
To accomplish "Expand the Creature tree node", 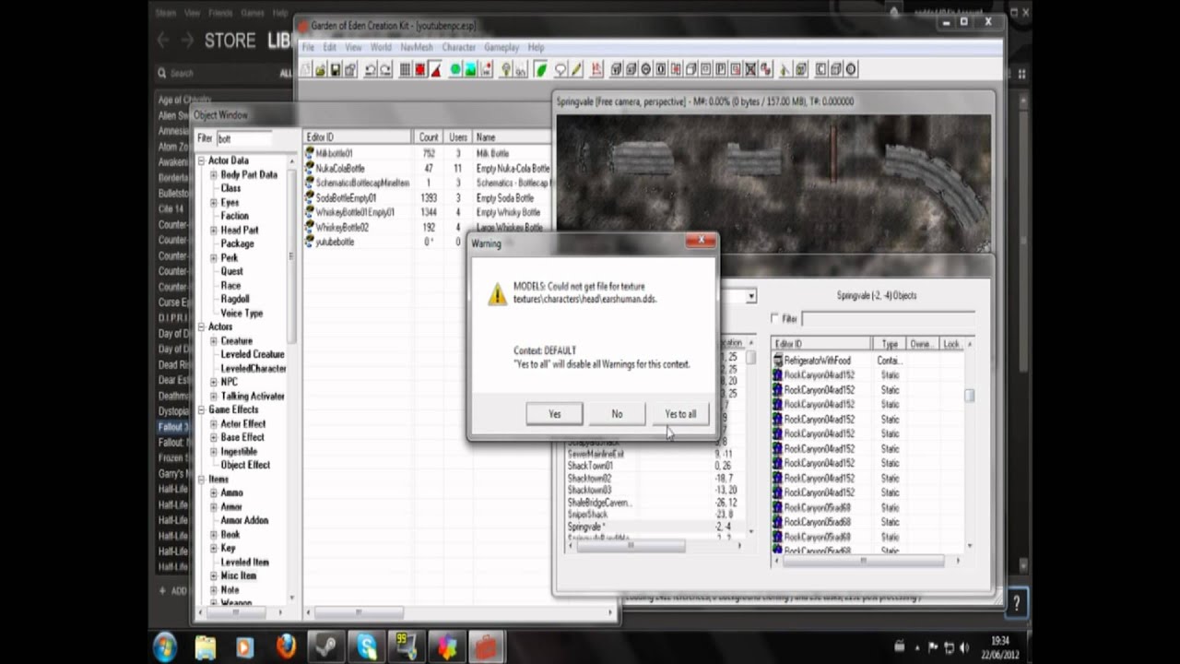I will pos(213,340).
